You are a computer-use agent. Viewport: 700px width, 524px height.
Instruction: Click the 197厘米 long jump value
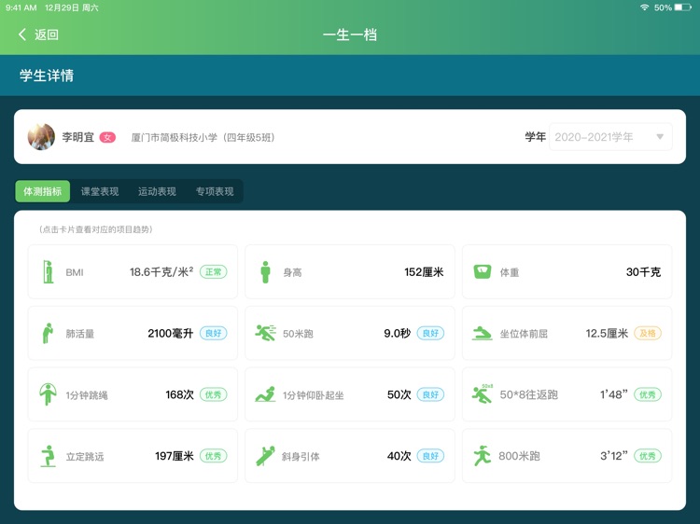pos(175,456)
